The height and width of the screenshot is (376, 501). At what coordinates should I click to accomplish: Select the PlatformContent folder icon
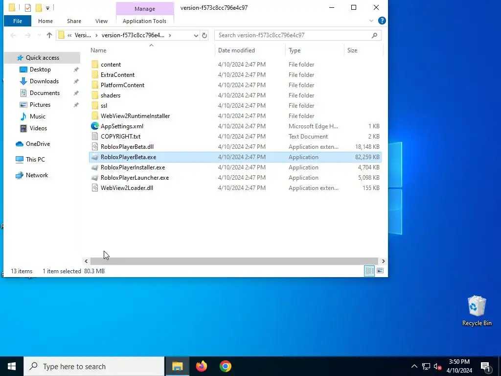point(95,85)
